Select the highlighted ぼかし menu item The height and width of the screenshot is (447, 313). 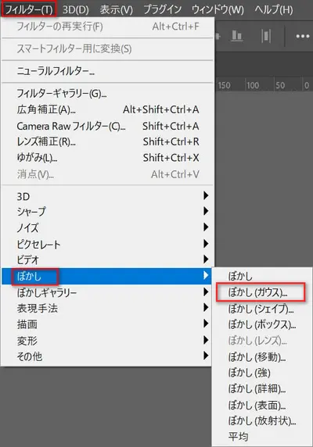(107, 276)
